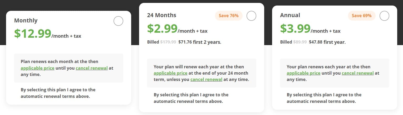403x115 pixels.
Task: Open applicable price link in Monthly plan
Action: click(37, 68)
